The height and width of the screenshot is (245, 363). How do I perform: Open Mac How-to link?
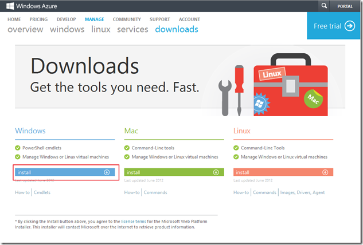pos(132,192)
